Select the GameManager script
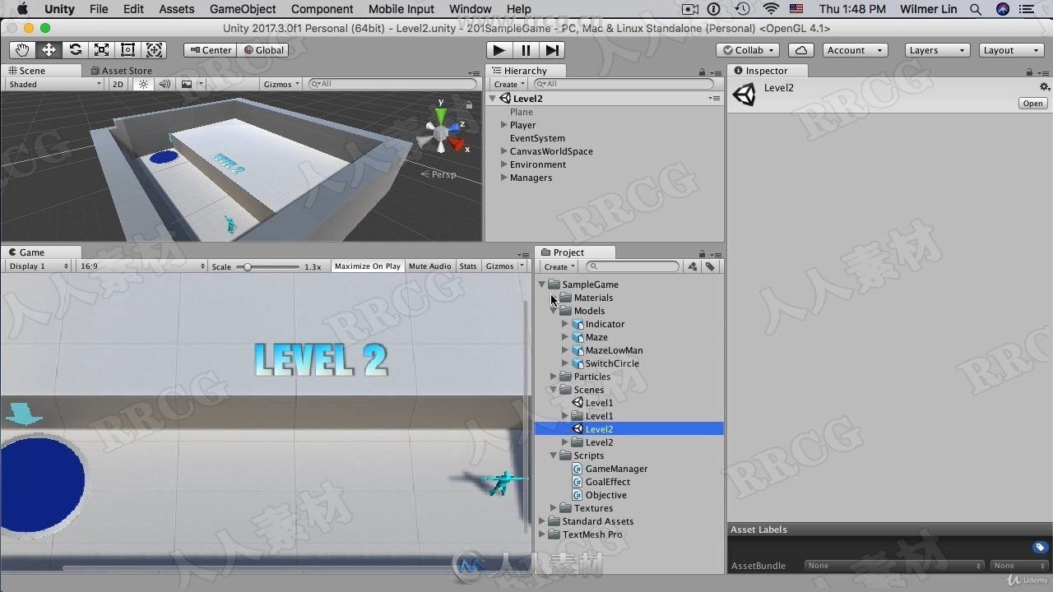 tap(616, 469)
